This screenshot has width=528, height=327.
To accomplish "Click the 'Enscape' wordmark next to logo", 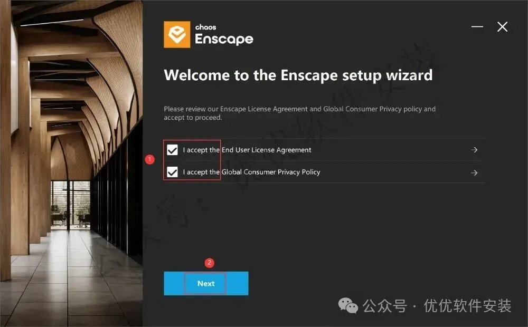I will coord(224,40).
